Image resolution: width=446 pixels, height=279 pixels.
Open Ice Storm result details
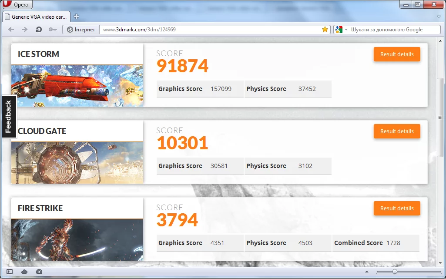[x=397, y=54]
